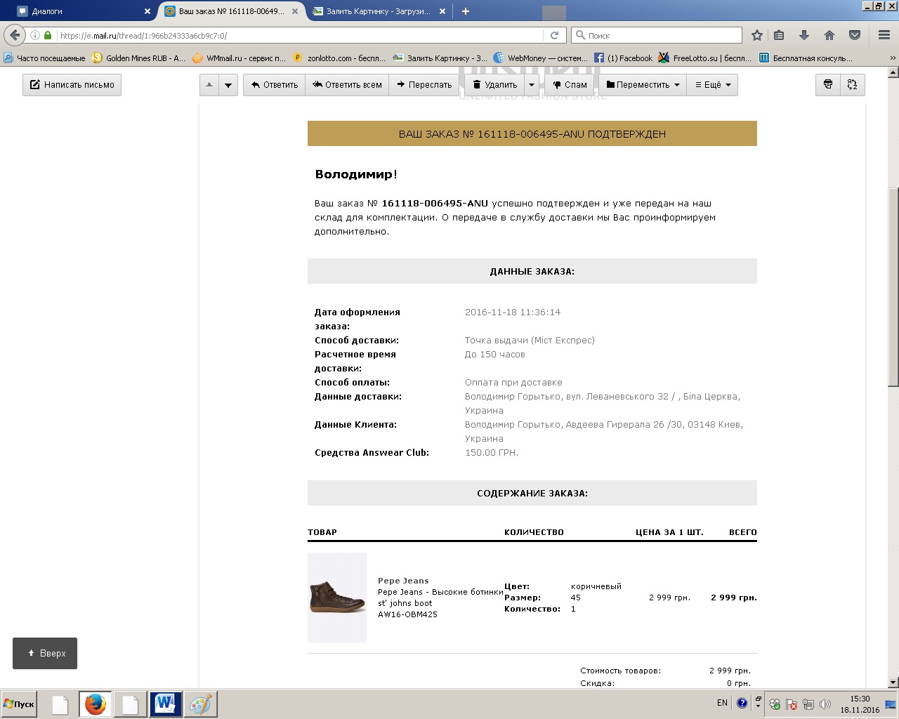Click the Paint taskbar icon
The width and height of the screenshot is (899, 719).
200,704
